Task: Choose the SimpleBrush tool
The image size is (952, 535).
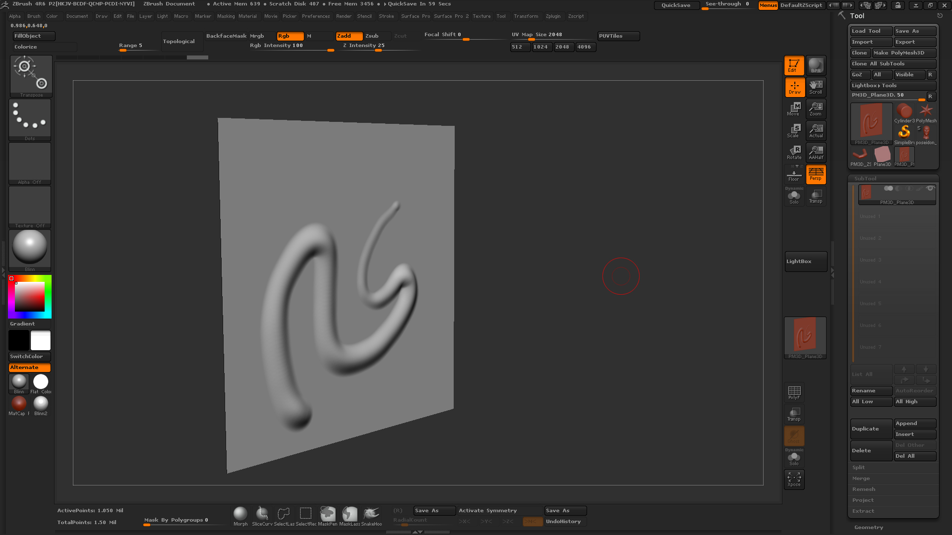Action: tap(904, 135)
